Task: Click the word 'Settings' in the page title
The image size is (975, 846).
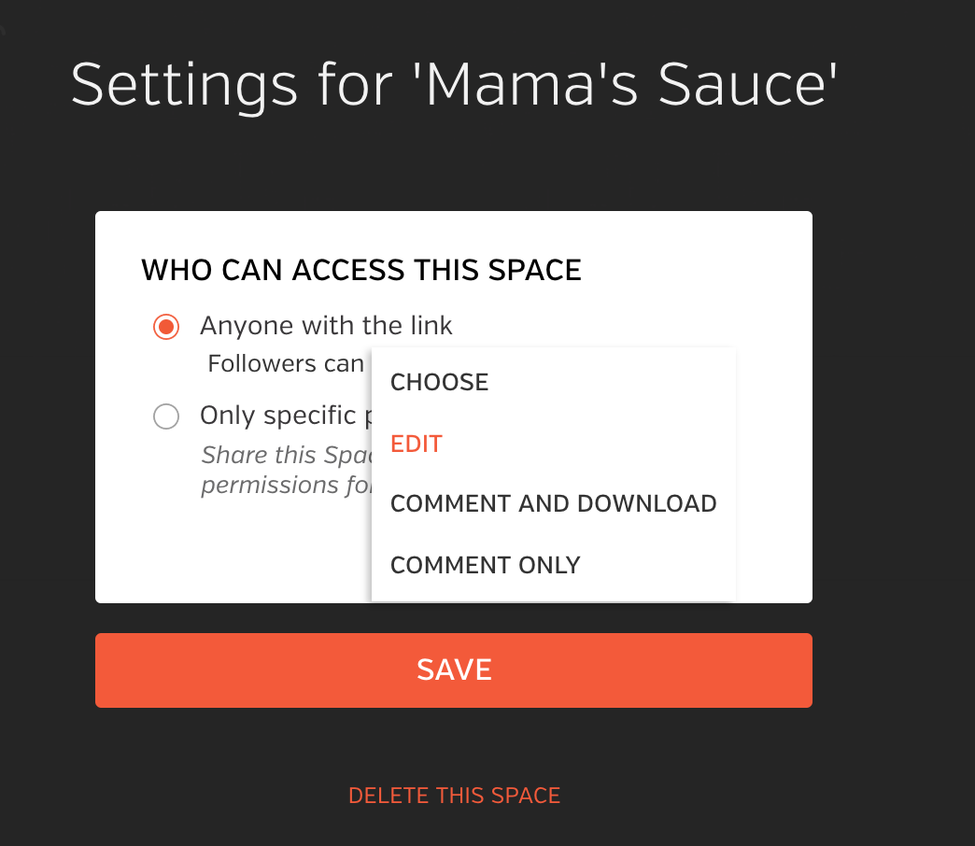Action: (x=184, y=84)
